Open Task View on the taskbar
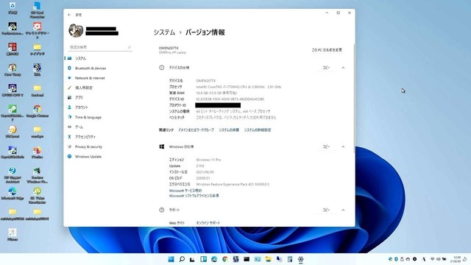Viewport: 471px width, 265px height. [x=192, y=259]
